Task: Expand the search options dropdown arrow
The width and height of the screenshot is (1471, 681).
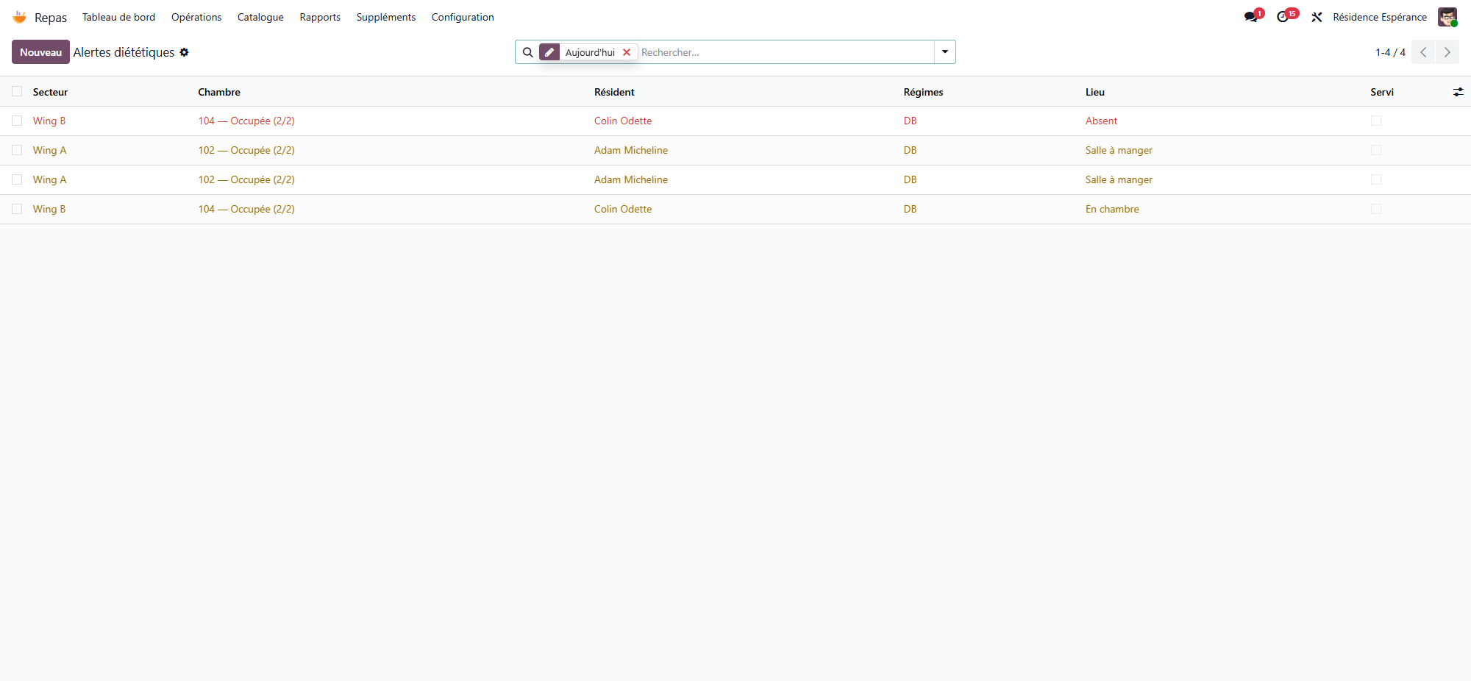Action: point(945,52)
